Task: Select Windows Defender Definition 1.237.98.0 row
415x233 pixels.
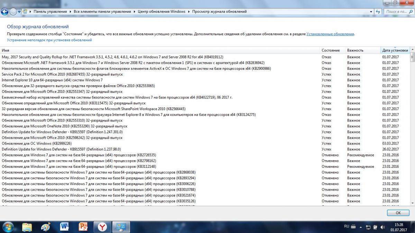Action: 205,149
